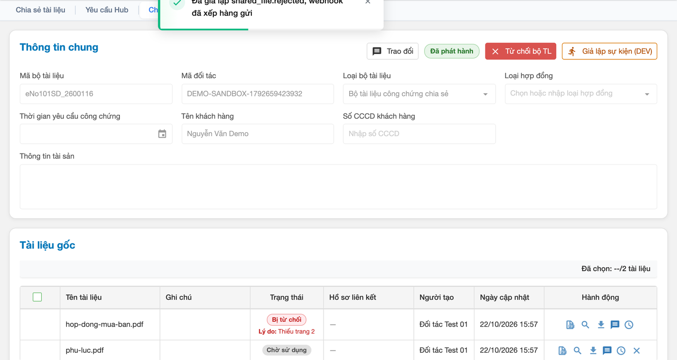Click the Bị từ chối status badge
This screenshot has width=677, height=360.
[287, 319]
